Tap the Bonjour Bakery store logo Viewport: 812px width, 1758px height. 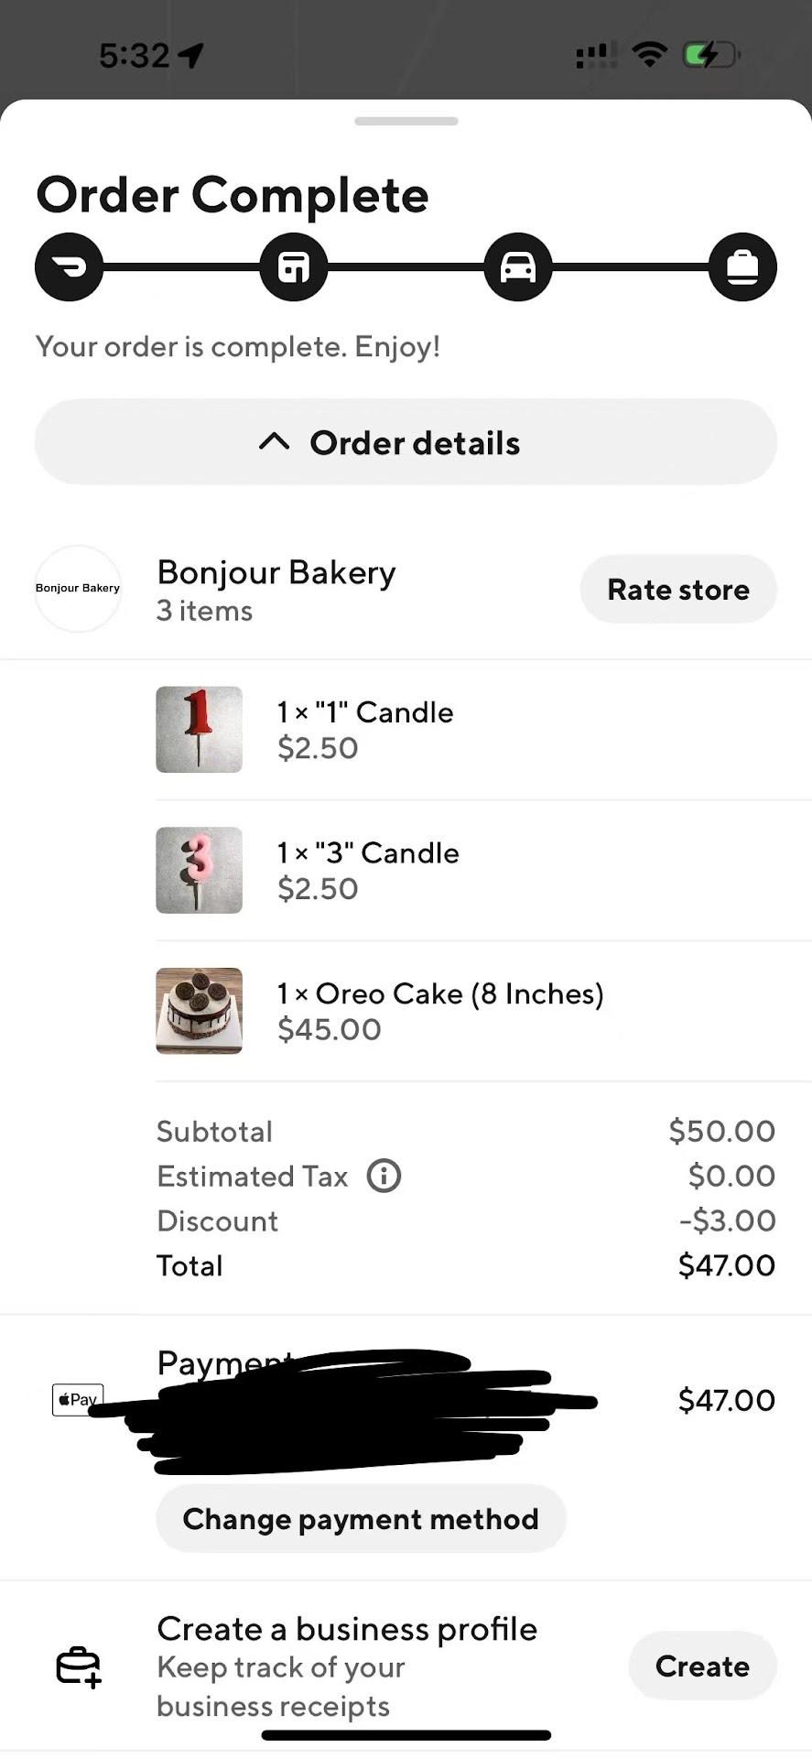click(78, 589)
